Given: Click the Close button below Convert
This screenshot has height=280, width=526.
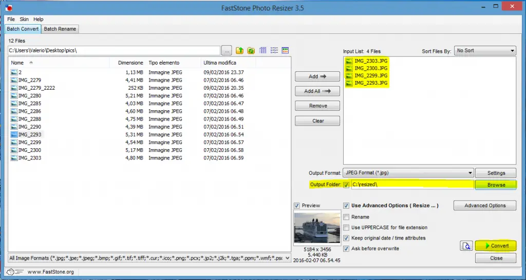Looking at the screenshot, I should pos(496,258).
